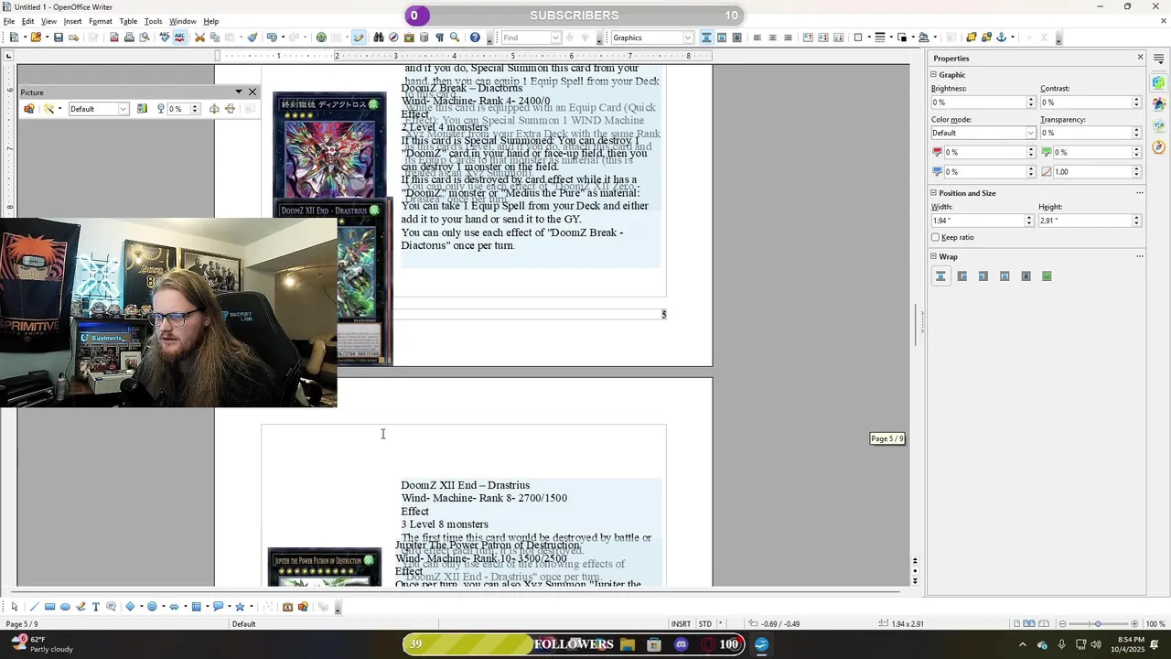Open the Window menu
This screenshot has height=659, width=1171.
click(x=182, y=21)
